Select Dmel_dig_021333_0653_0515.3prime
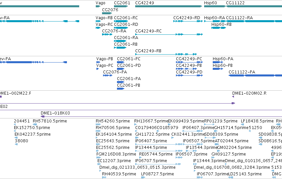 pos(138,167)
